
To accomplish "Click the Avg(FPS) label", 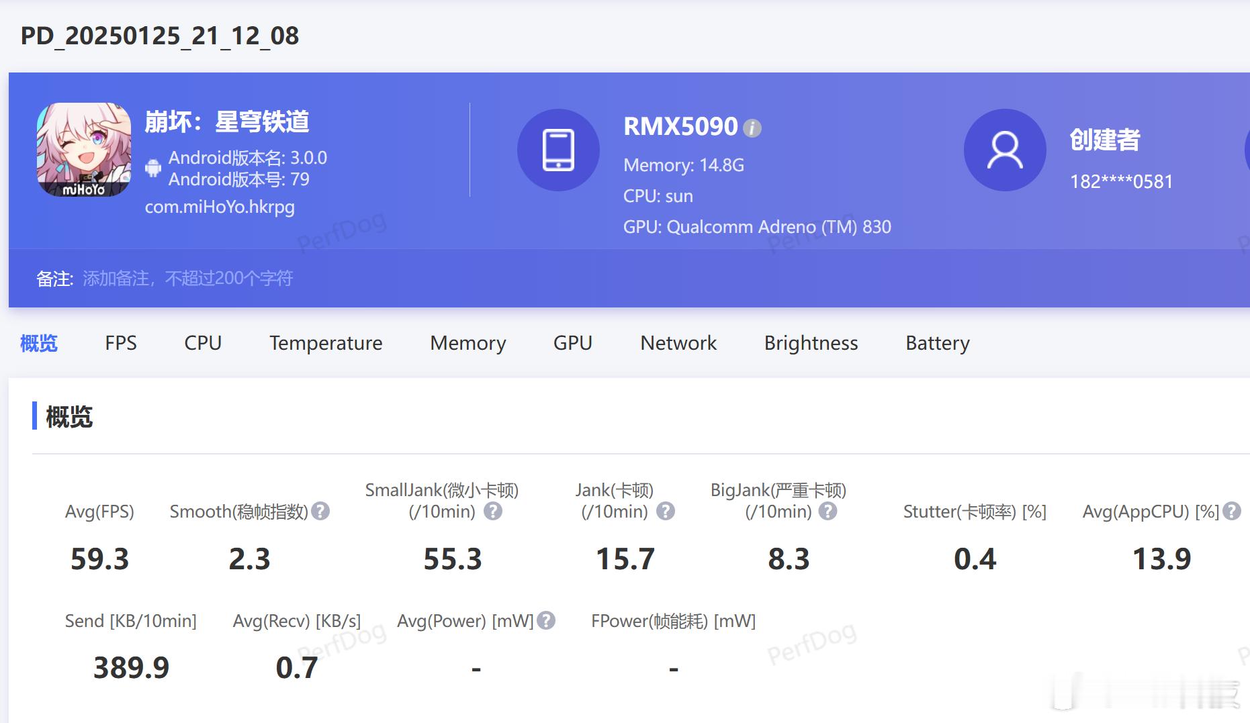I will point(99,512).
